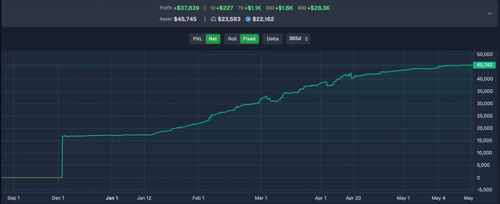Click the 35,000 price axis label
Image resolution: width=500 pixels, height=204 pixels.
485,91
